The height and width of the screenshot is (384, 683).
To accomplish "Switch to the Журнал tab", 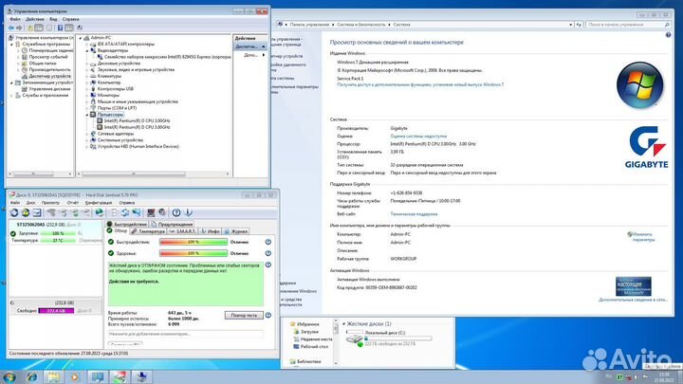I will (x=235, y=231).
